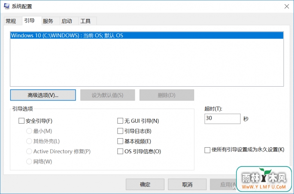Select the Windows 10 (C:\WINDOWS) boot entry
Screen dimensions: 294x194
tap(147, 36)
